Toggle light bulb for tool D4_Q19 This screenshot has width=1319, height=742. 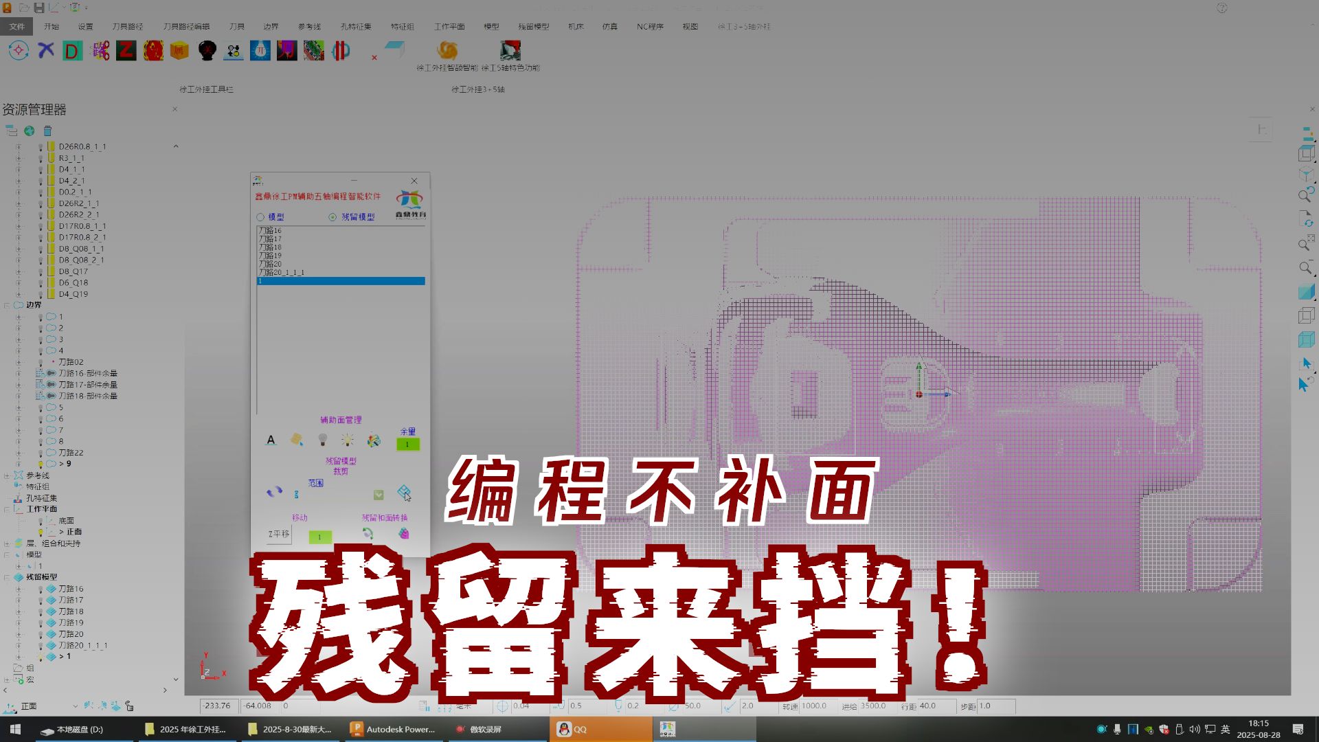(41, 294)
